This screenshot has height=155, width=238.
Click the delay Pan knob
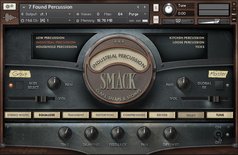pos(144,134)
